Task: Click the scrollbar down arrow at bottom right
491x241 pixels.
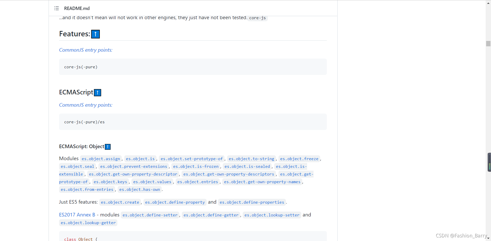Action: (488, 238)
